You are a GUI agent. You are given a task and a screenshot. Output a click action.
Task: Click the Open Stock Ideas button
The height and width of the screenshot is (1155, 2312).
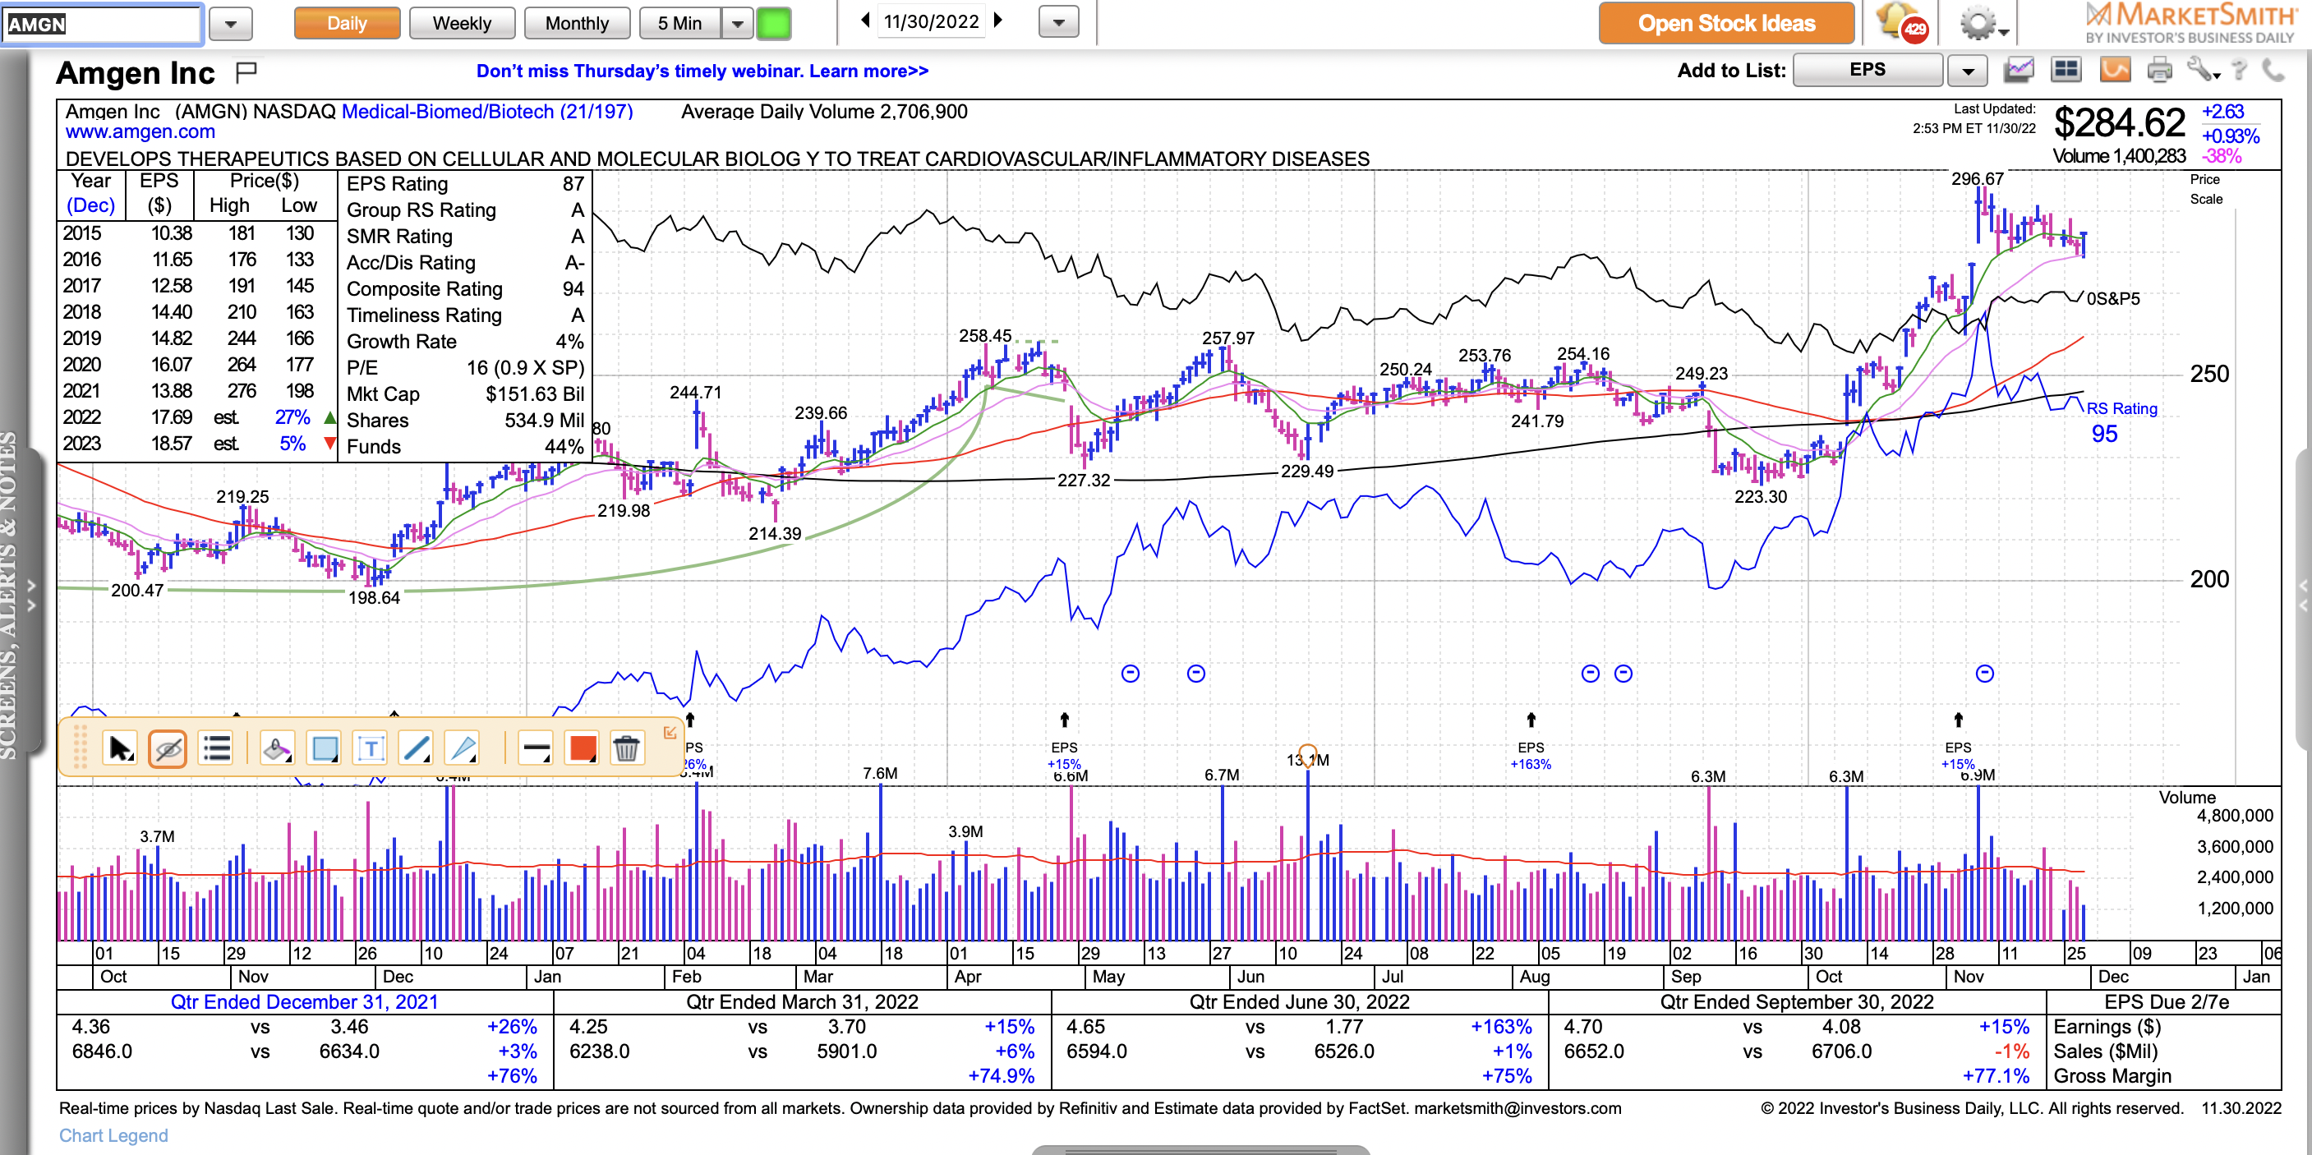pyautogui.click(x=1726, y=22)
